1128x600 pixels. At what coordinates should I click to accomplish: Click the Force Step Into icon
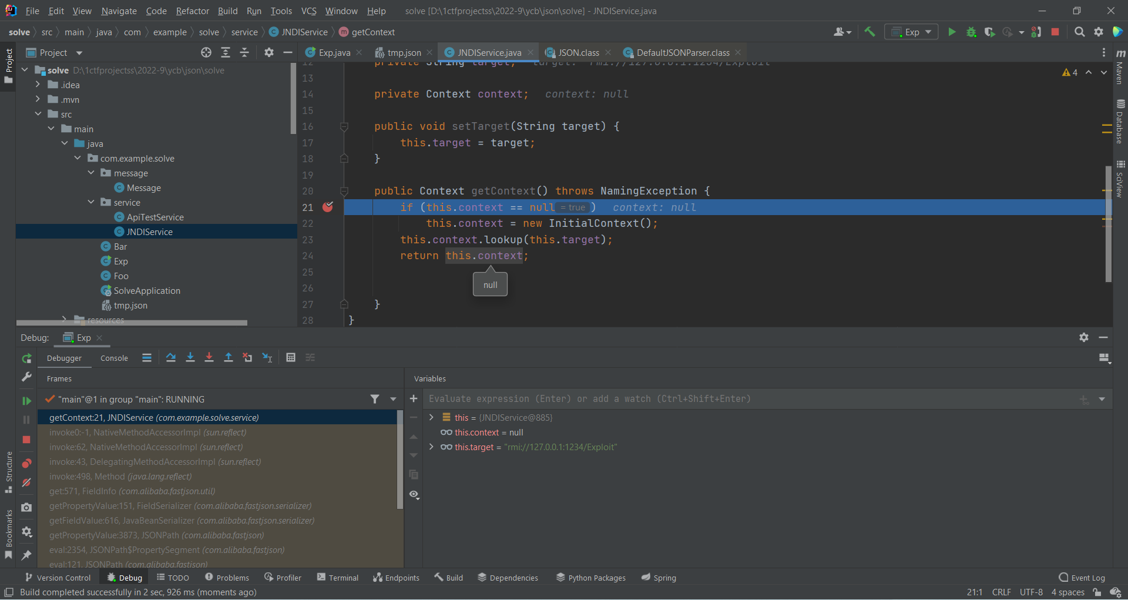click(209, 357)
